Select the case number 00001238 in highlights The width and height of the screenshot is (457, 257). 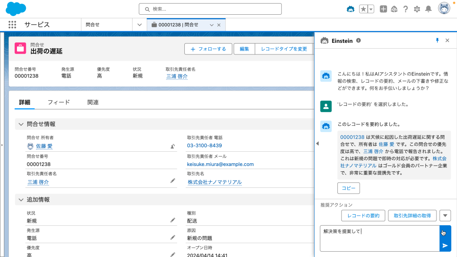[26, 76]
